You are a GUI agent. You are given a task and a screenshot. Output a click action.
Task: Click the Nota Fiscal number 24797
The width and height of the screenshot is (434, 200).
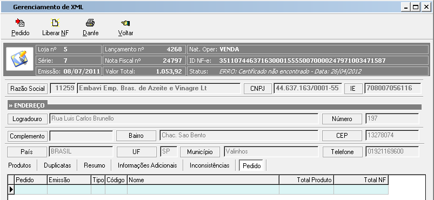click(172, 61)
